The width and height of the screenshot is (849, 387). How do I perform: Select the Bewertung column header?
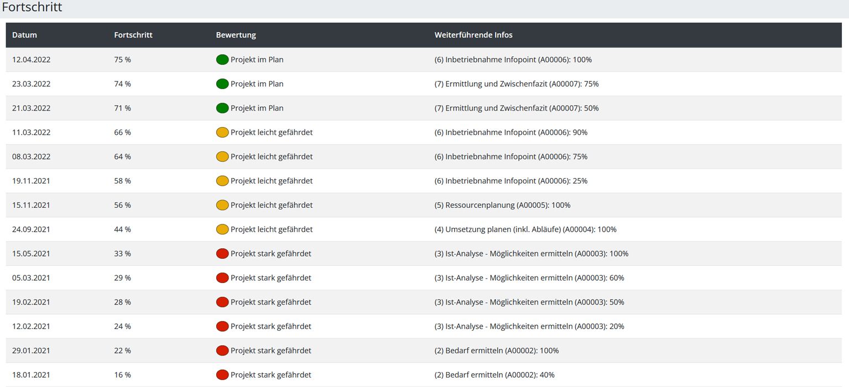point(236,35)
